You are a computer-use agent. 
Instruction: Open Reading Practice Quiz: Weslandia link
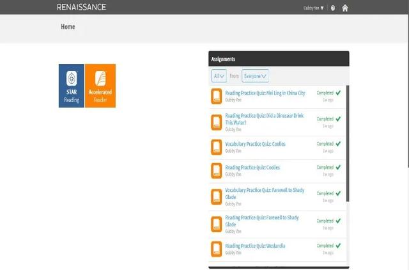point(255,246)
